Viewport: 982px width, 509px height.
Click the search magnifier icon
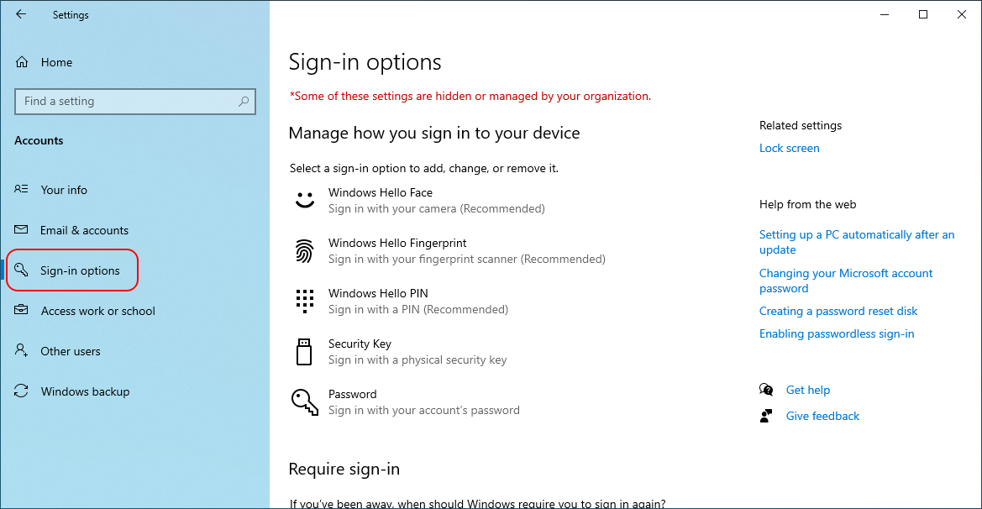coord(244,102)
